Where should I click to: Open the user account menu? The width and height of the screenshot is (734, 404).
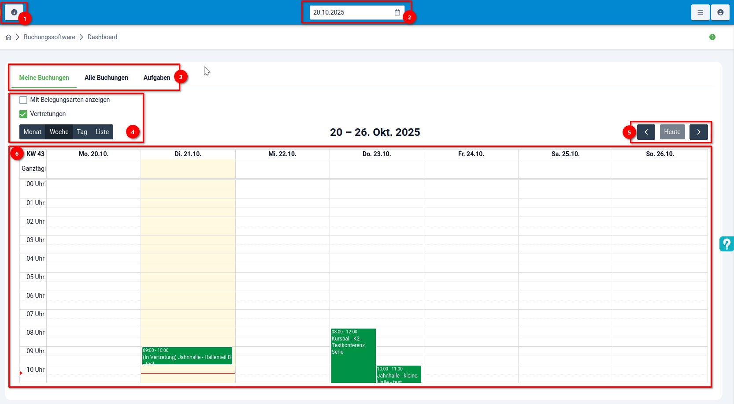coord(720,12)
